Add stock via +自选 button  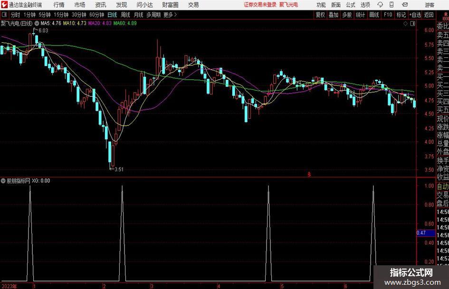click(x=415, y=15)
